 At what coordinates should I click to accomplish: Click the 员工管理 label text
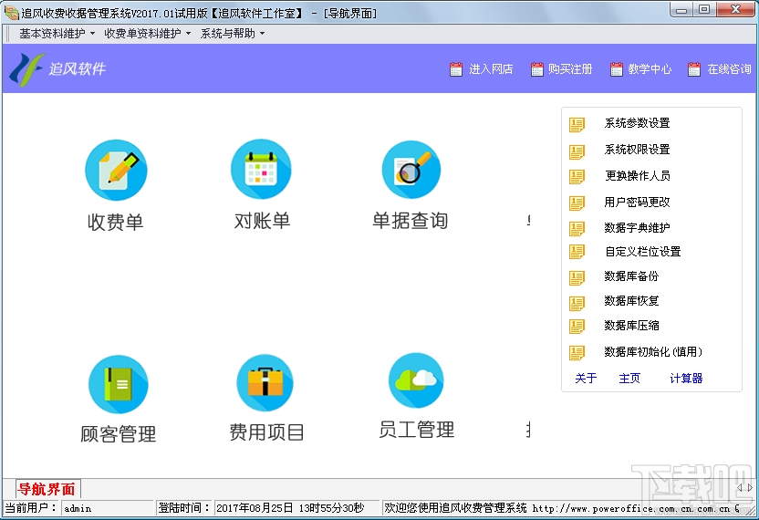416,430
